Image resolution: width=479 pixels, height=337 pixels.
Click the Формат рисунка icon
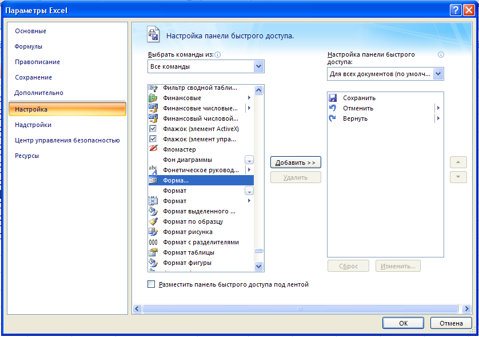153,232
